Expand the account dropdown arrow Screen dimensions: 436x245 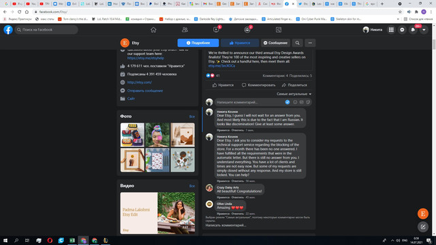(424, 30)
